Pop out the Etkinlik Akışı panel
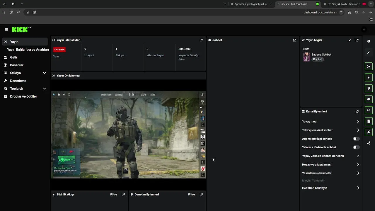 pyautogui.click(x=123, y=194)
